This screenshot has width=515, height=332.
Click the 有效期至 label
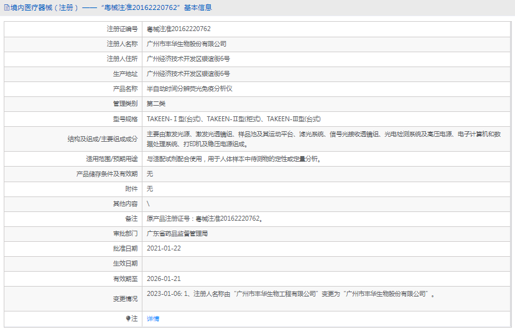tap(125, 279)
